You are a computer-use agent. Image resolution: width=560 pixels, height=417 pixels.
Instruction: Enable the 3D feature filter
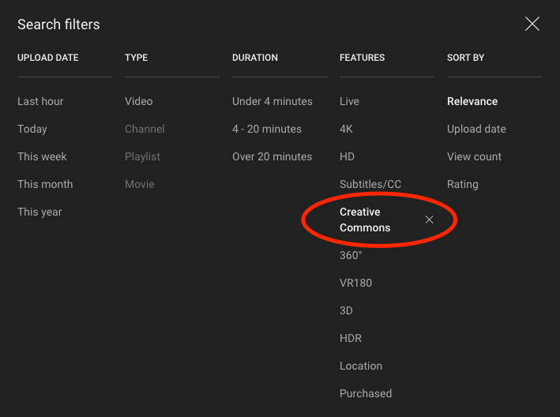point(346,310)
